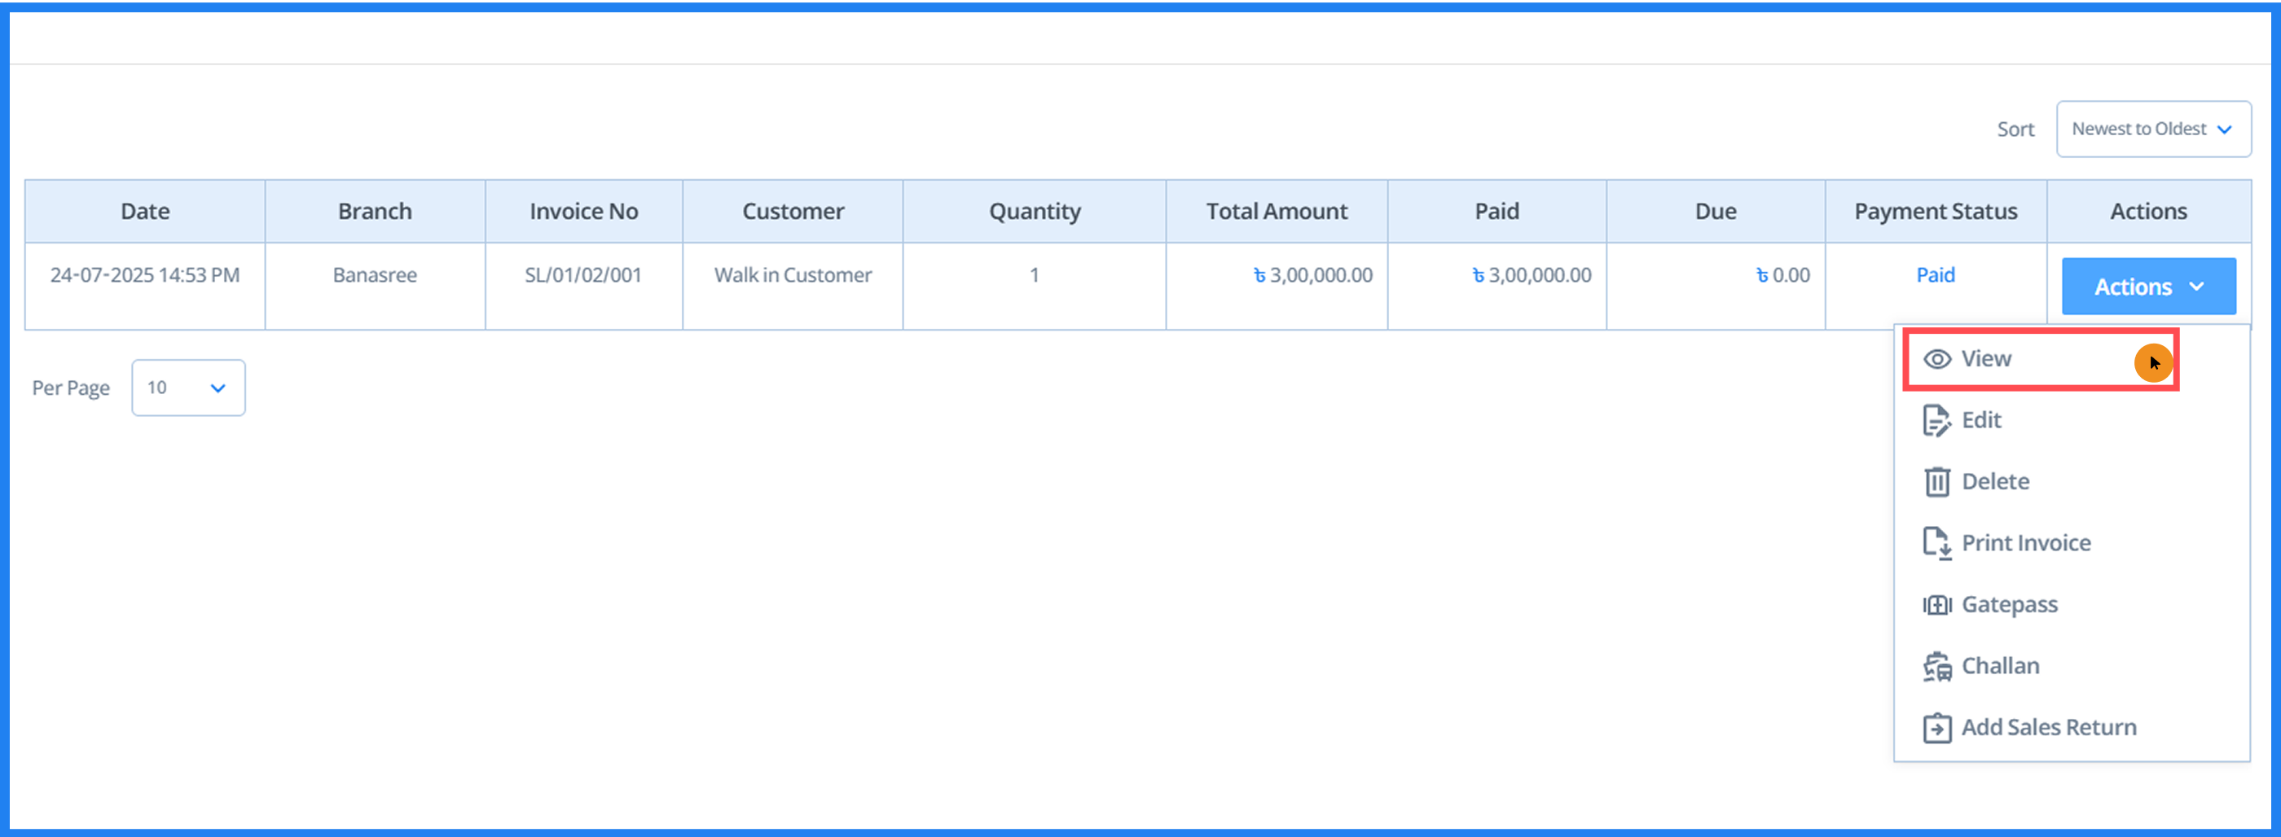The width and height of the screenshot is (2281, 837).
Task: Click the Gatepass icon
Action: (1938, 603)
